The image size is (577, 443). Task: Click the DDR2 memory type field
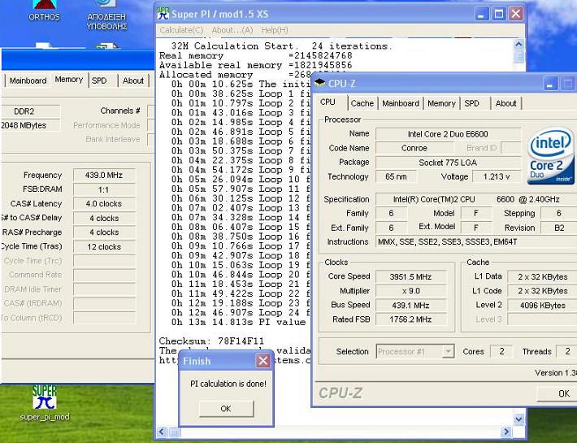[29, 111]
